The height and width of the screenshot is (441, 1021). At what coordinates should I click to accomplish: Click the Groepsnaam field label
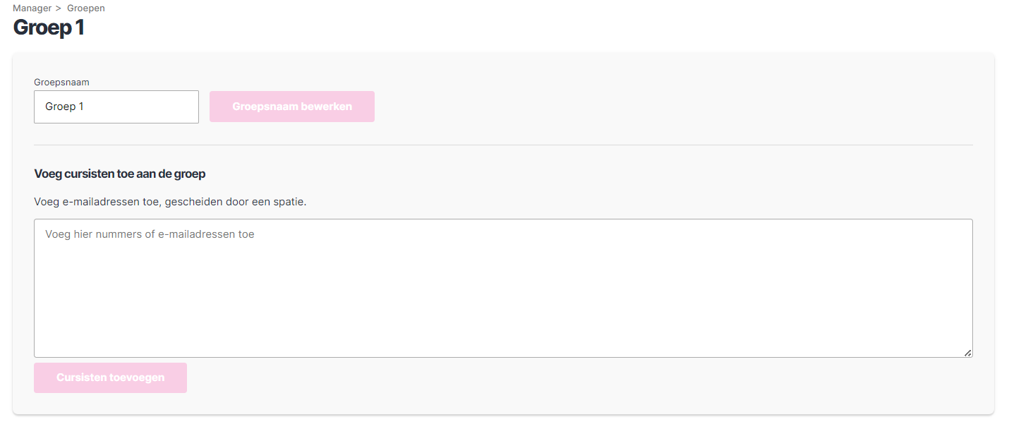61,82
